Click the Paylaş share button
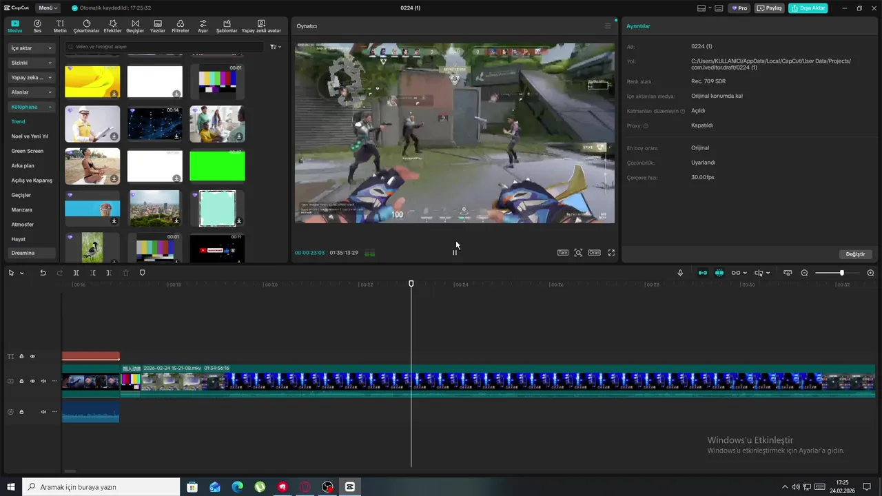Viewport: 882px width, 496px height. [x=770, y=8]
